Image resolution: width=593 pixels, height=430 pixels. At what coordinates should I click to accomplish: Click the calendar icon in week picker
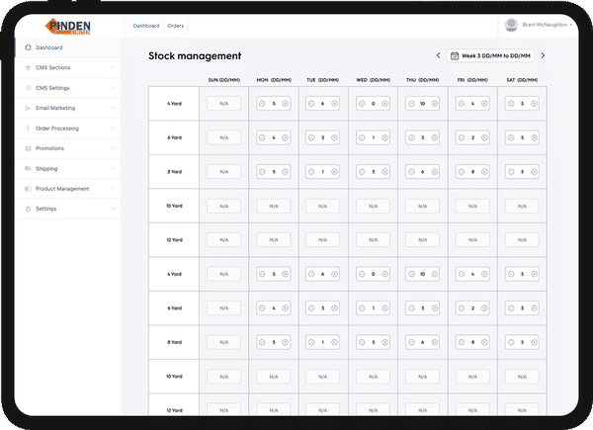[x=455, y=56]
